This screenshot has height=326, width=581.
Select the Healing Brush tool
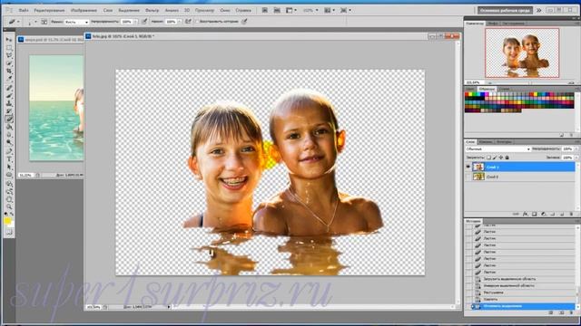(x=9, y=88)
